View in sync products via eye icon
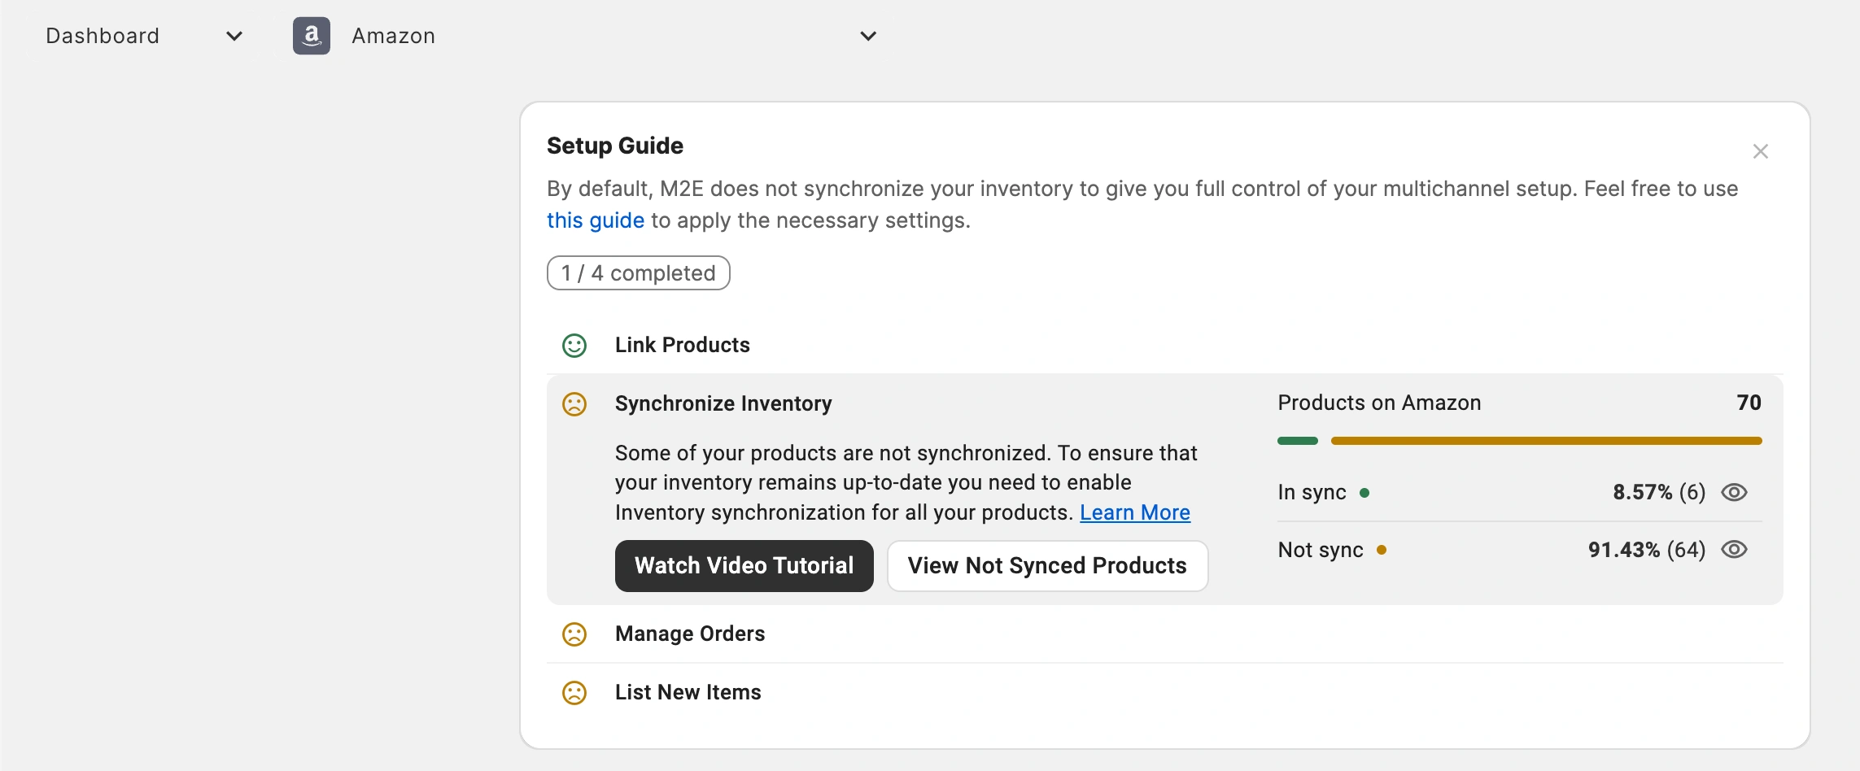 click(1734, 492)
